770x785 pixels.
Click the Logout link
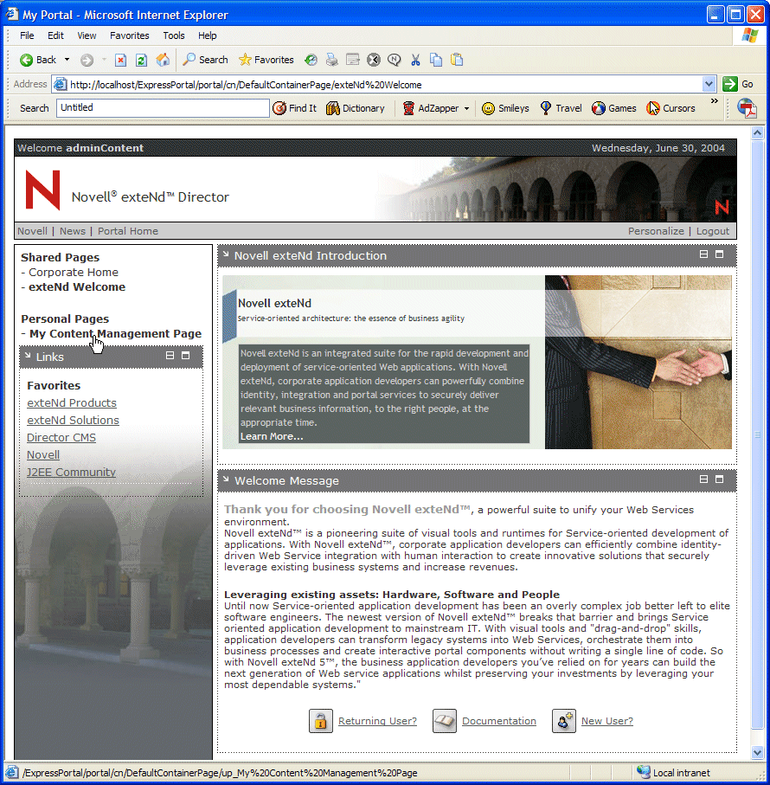coord(713,231)
